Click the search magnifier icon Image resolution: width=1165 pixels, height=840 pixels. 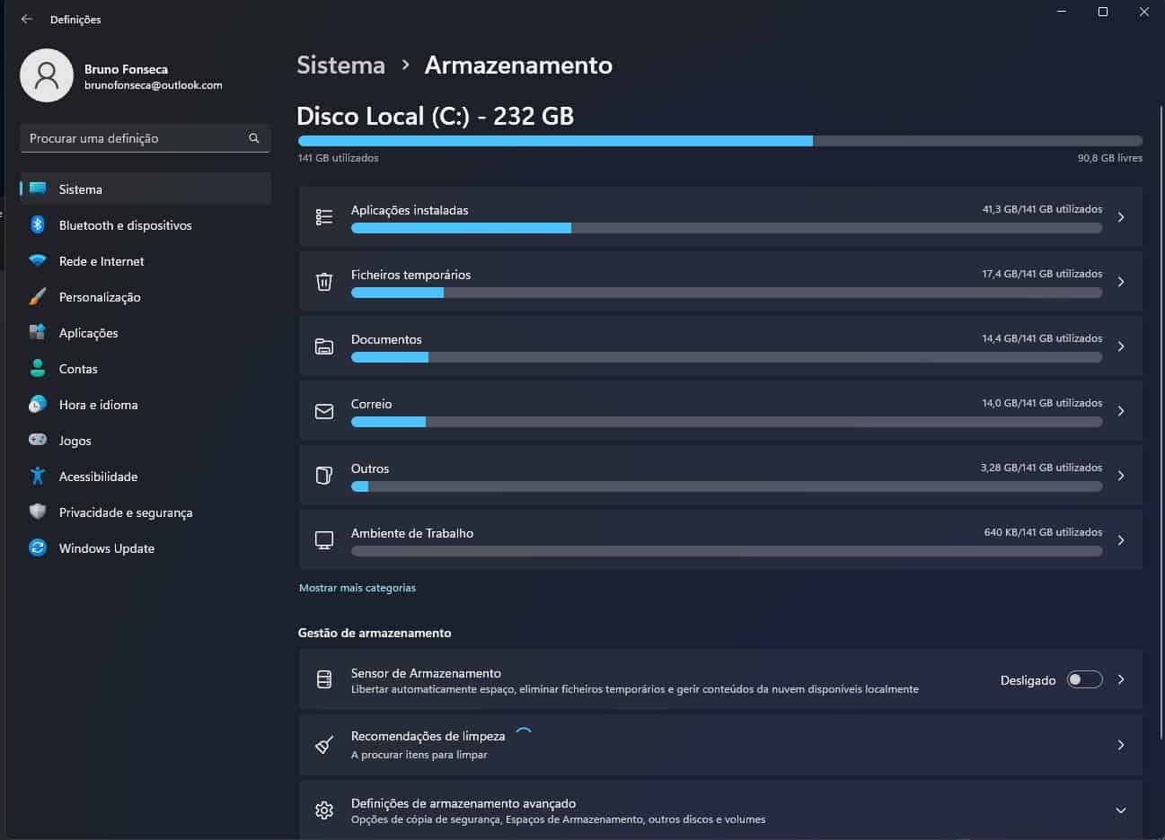click(254, 138)
